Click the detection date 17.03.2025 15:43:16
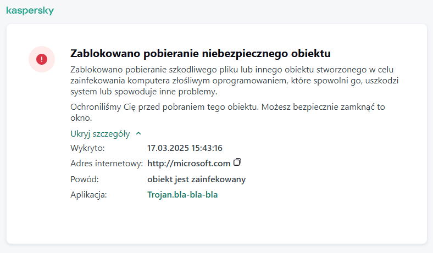 [x=185, y=148]
